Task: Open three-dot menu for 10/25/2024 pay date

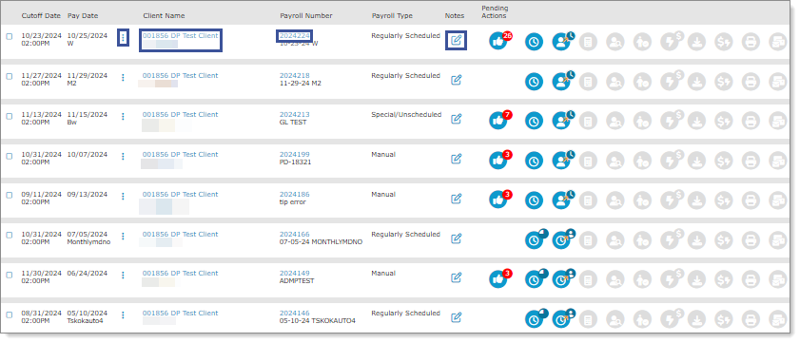Action: click(x=123, y=38)
